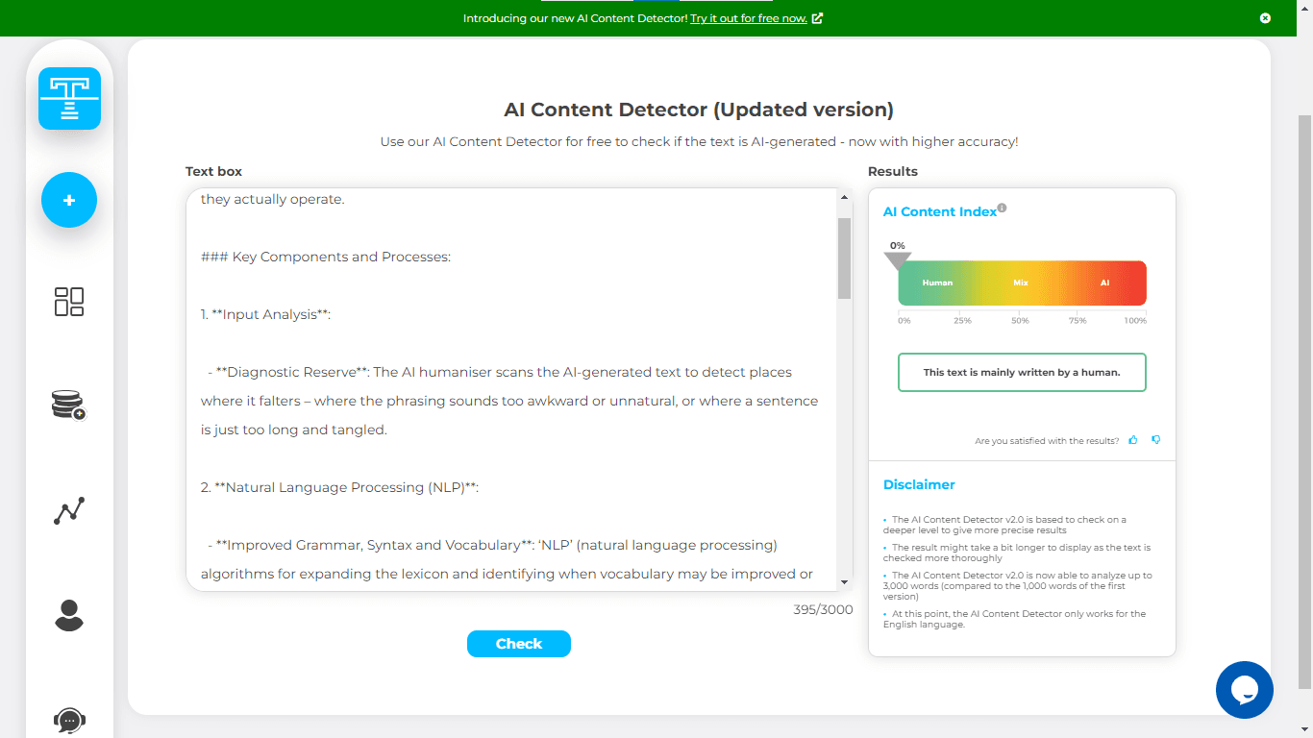Viewport: 1313px width, 738px height.
Task: Click info icon beside AI Content Index
Action: pos(1002,208)
